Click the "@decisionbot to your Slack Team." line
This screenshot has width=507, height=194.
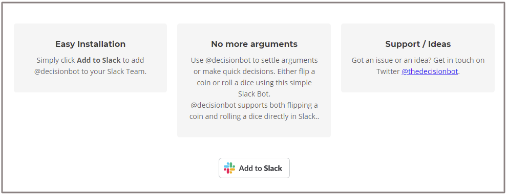pyautogui.click(x=90, y=71)
